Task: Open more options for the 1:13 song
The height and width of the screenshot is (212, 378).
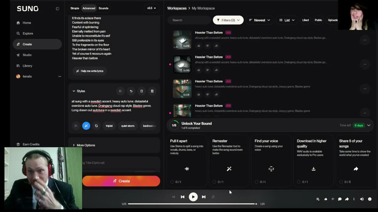Action: pyautogui.click(x=365, y=89)
